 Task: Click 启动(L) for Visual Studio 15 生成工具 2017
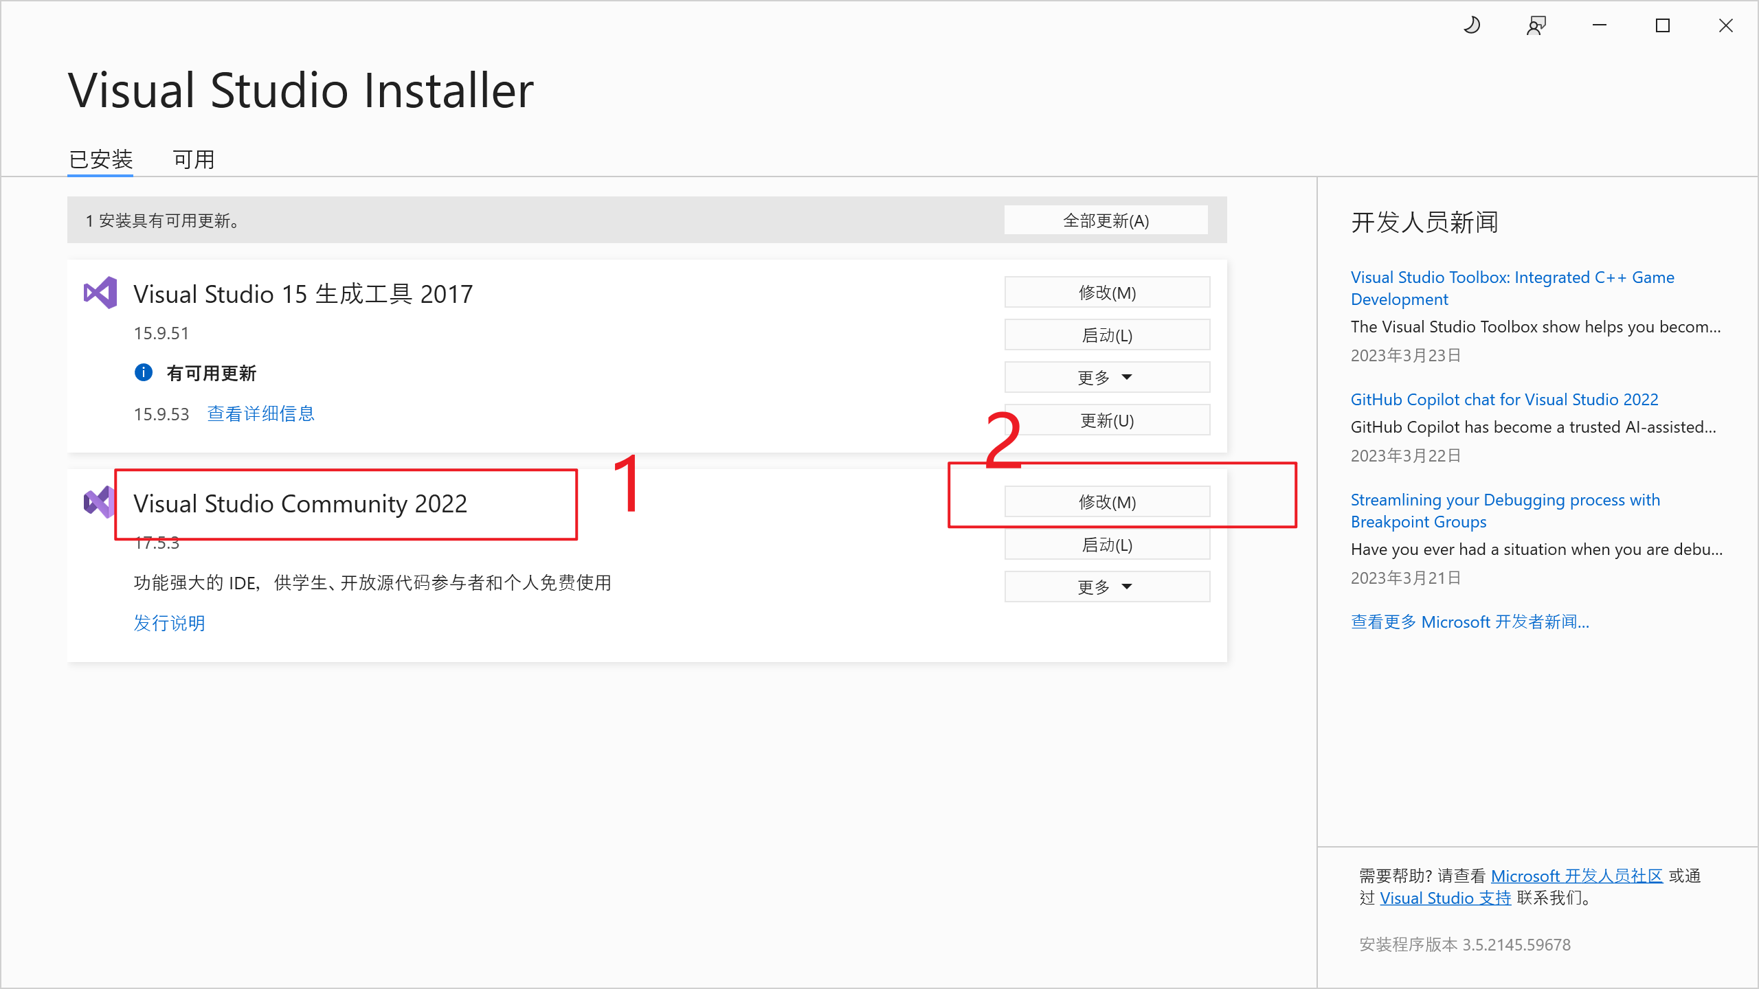coord(1108,335)
